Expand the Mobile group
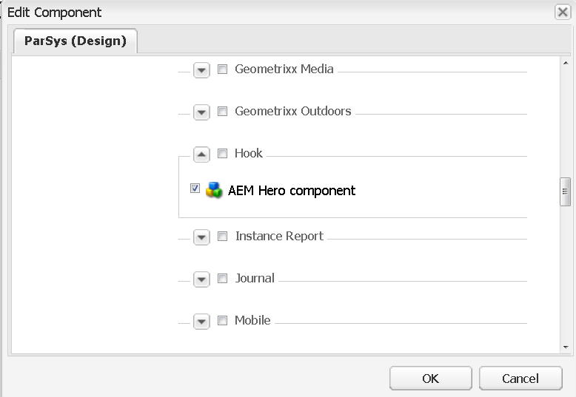Image resolution: width=576 pixels, height=397 pixels. (x=201, y=322)
